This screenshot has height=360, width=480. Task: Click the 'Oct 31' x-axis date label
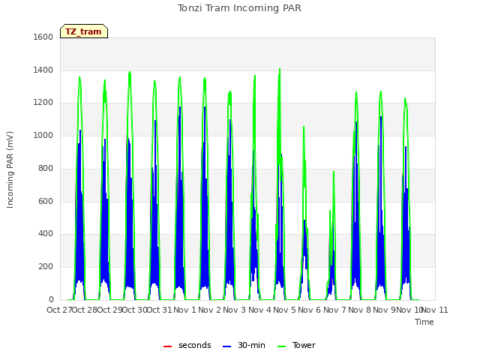(160, 310)
